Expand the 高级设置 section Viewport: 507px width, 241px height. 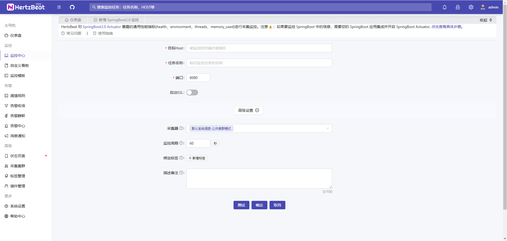coord(248,110)
